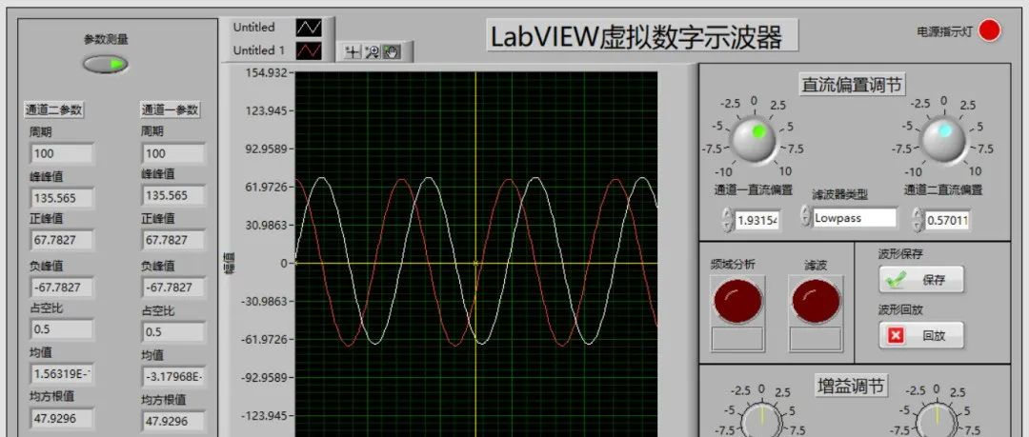Click the right gain knob under 增益调节
Screen dimensions: 1029x437
[x=937, y=421]
